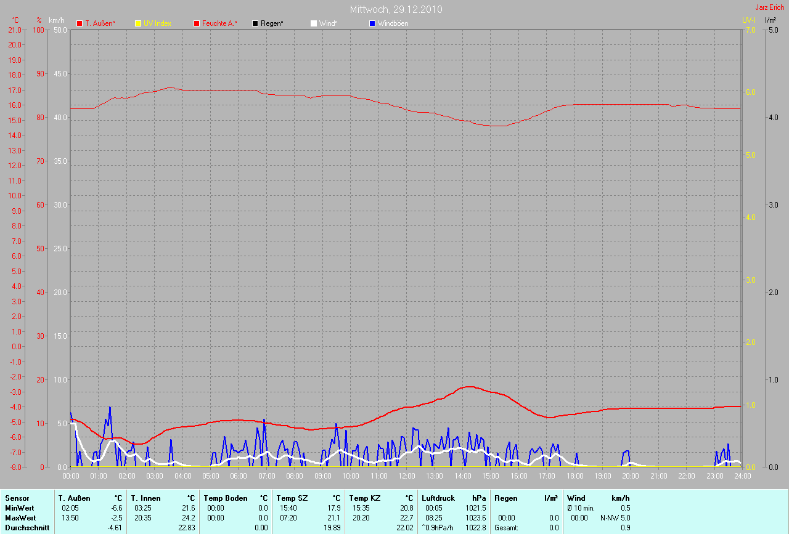Viewport: 789px width, 534px height.
Task: Click the red swatch beside Feuchte A.*
Action: click(197, 23)
